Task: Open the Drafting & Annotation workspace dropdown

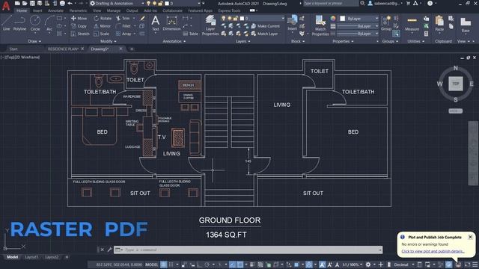Action: pyautogui.click(x=117, y=3)
